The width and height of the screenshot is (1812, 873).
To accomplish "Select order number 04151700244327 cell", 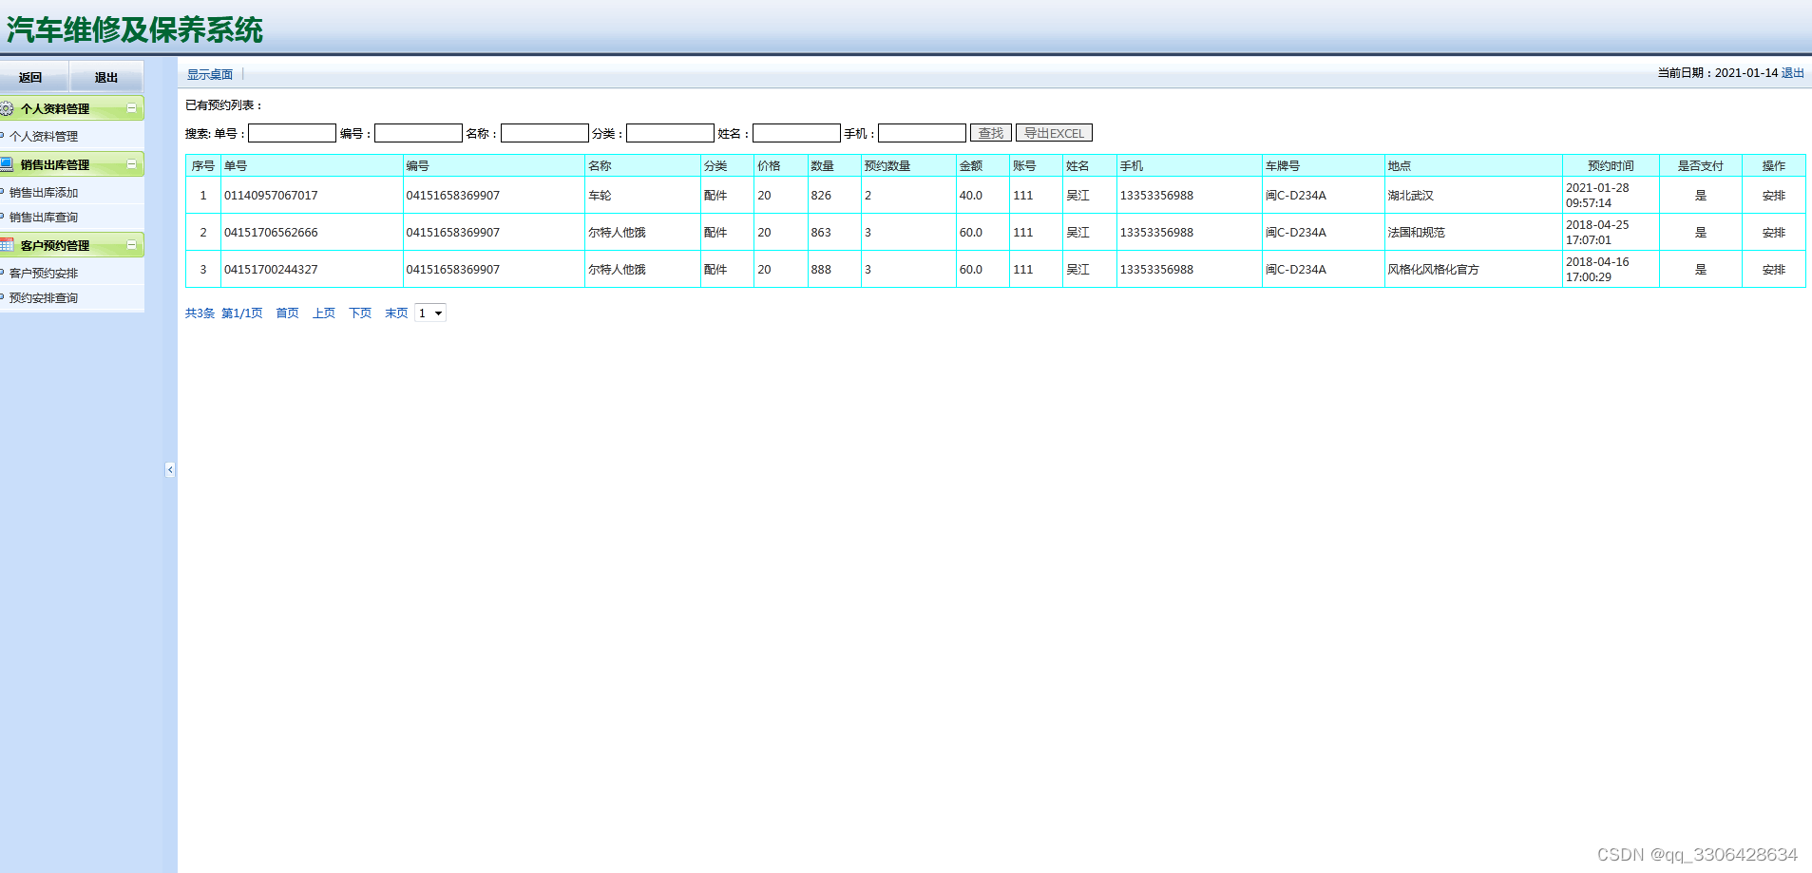I will (x=312, y=269).
